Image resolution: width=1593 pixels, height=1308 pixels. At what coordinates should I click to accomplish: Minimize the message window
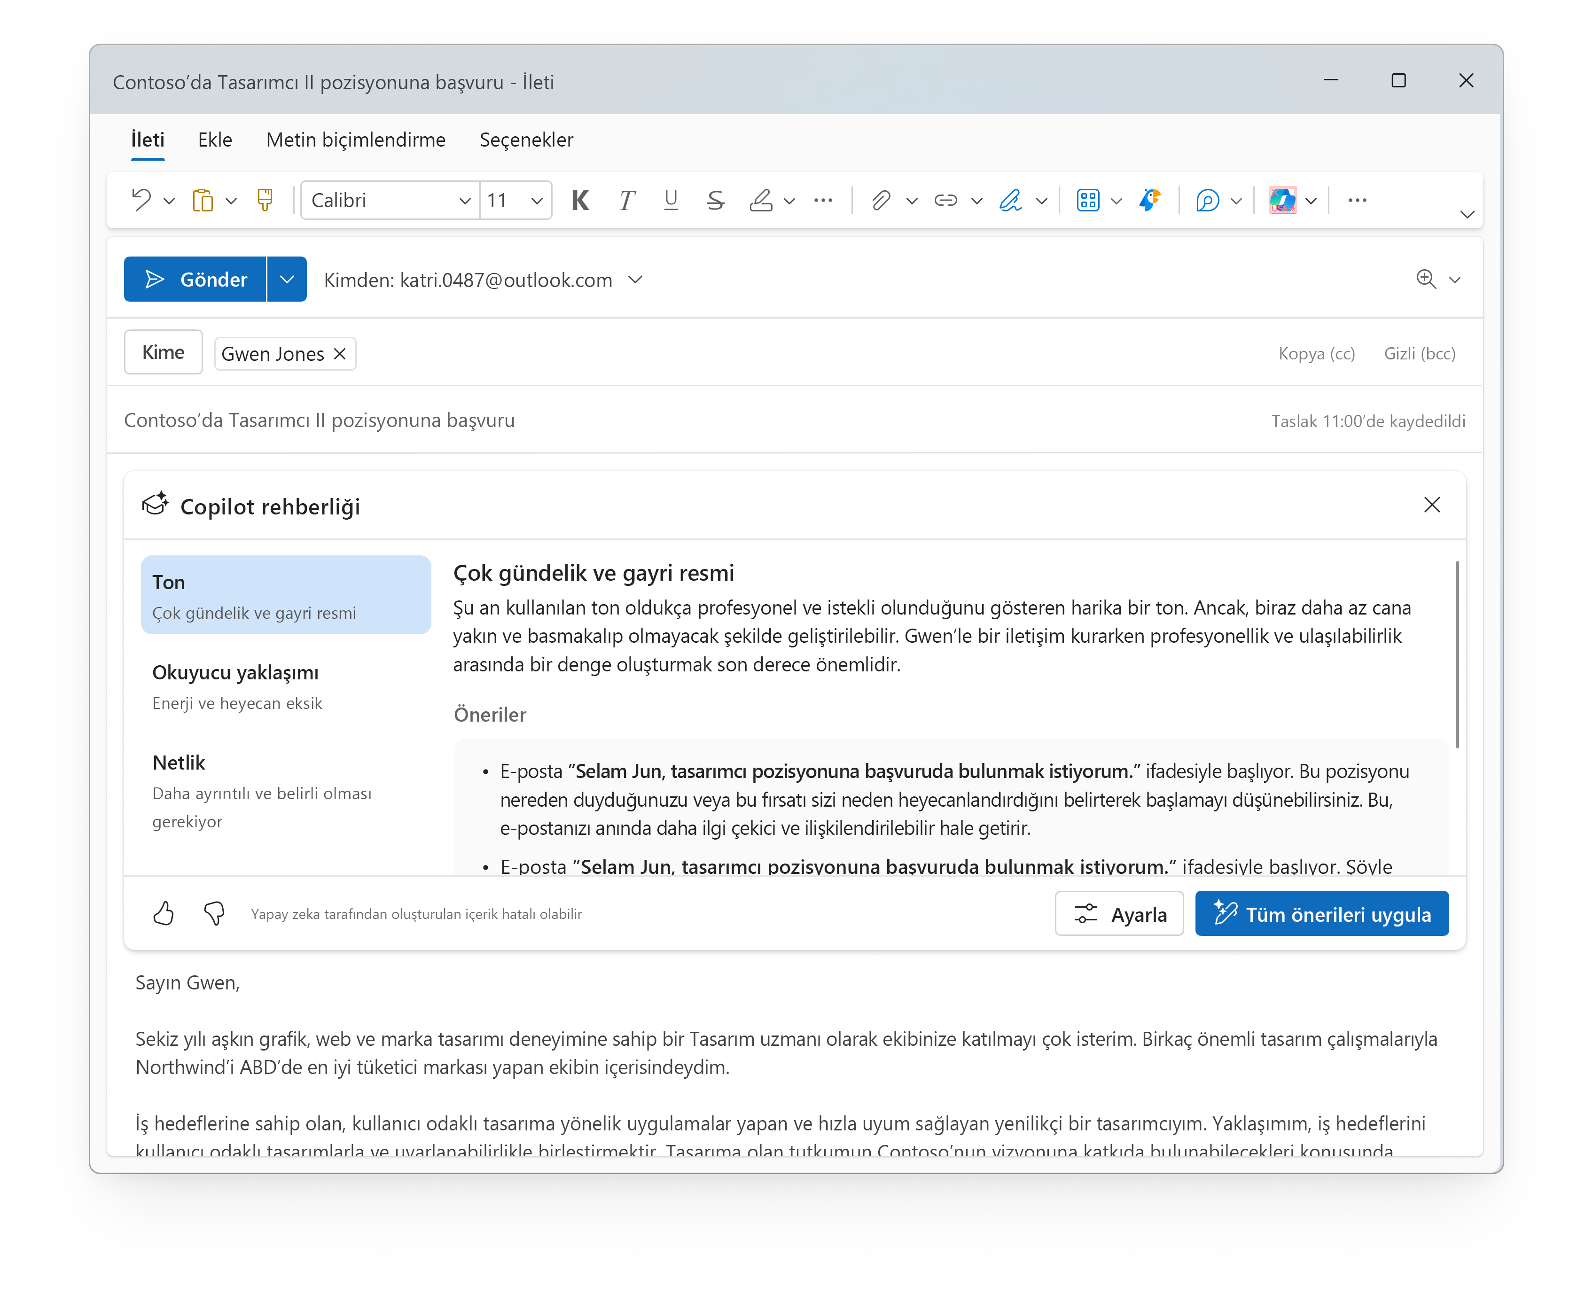(x=1331, y=81)
